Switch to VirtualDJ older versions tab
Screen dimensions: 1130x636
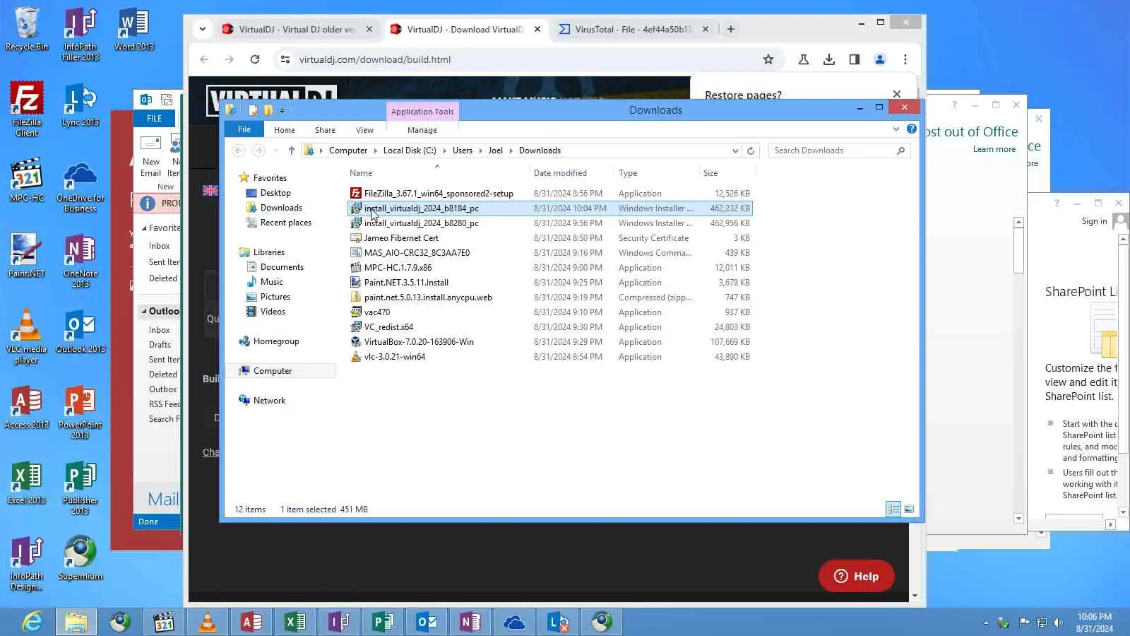coord(297,29)
